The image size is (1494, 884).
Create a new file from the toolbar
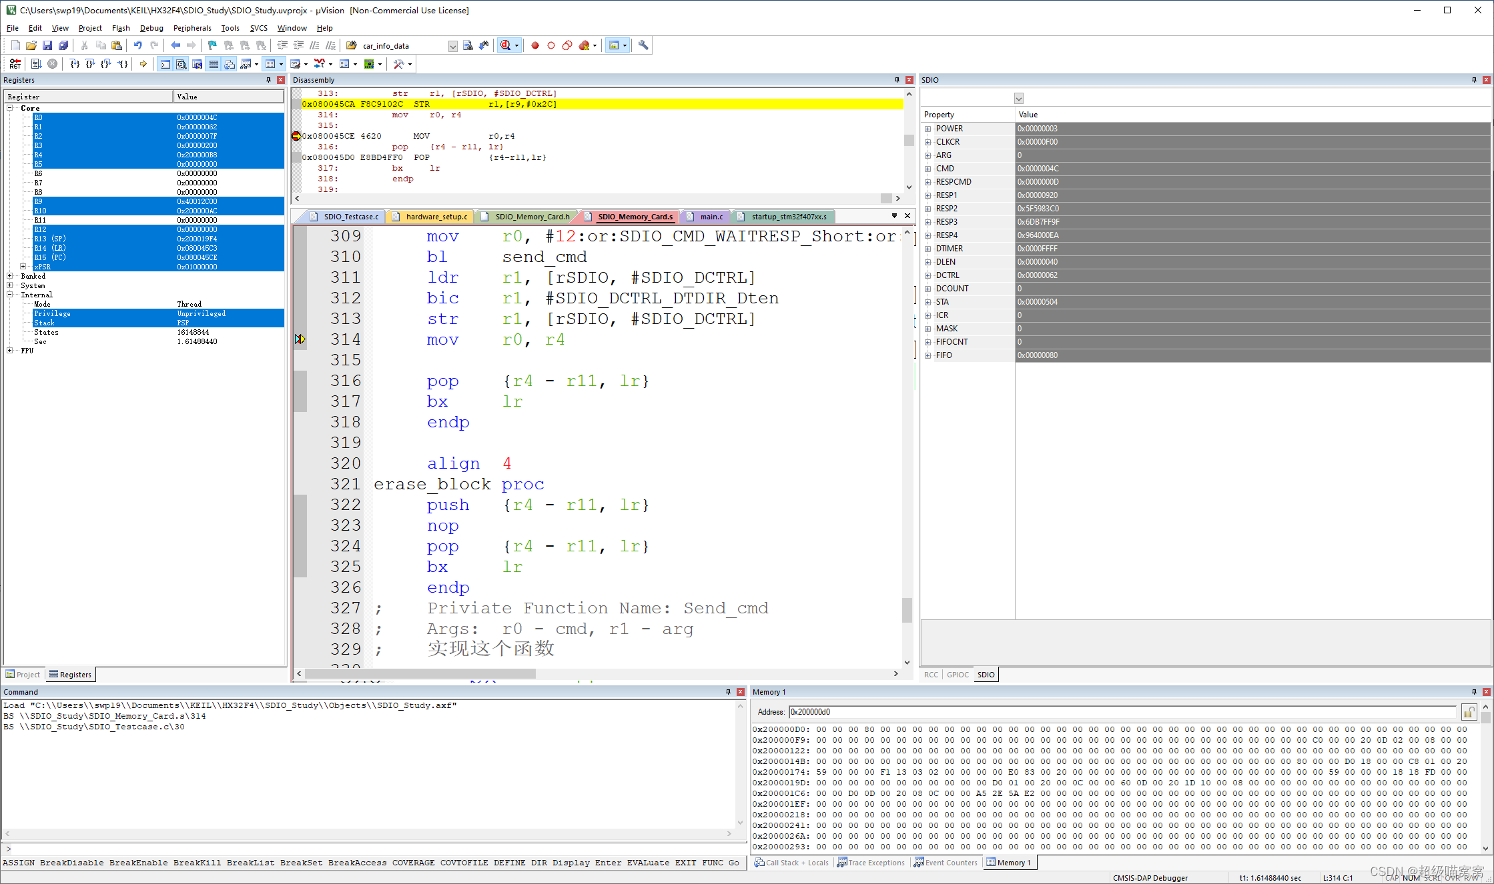tap(15, 45)
